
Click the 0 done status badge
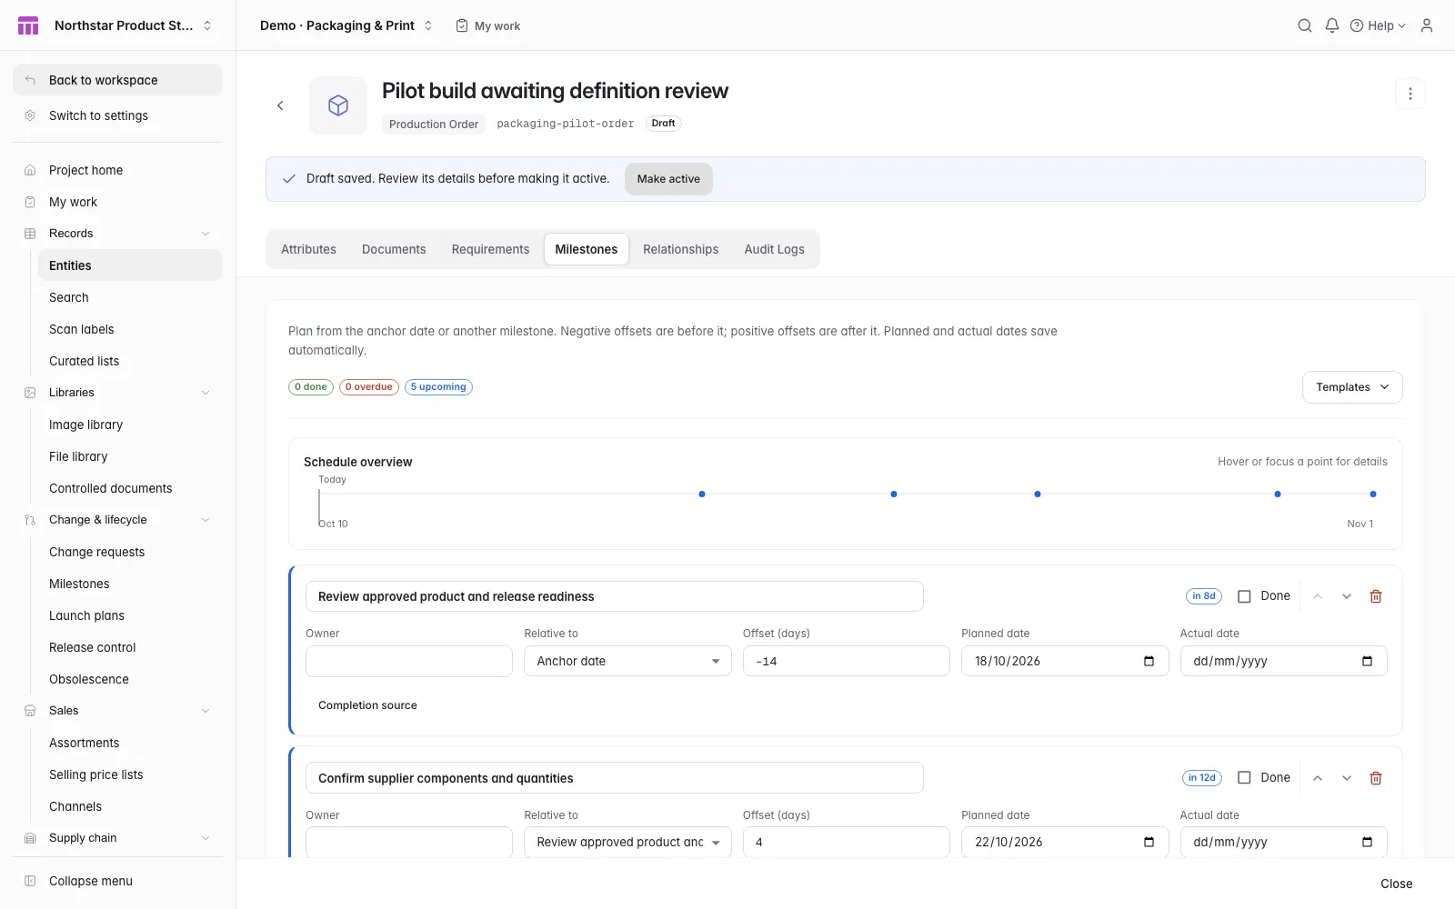pos(311,387)
